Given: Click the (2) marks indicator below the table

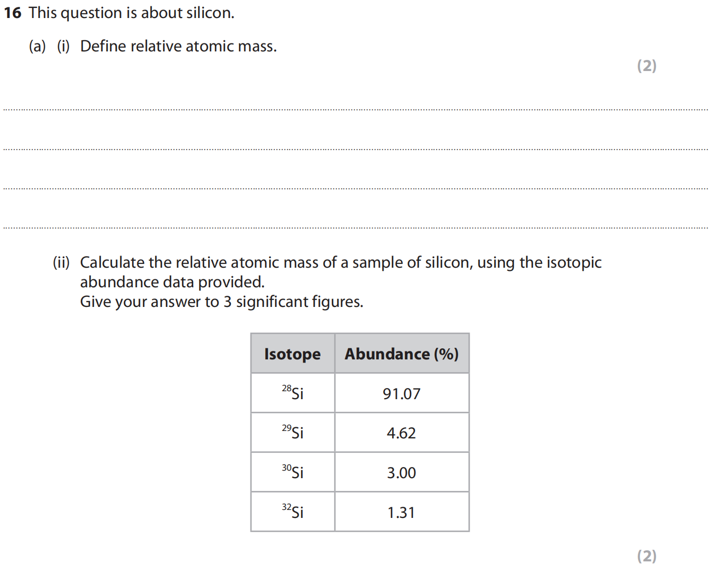Looking at the screenshot, I should pos(646,556).
